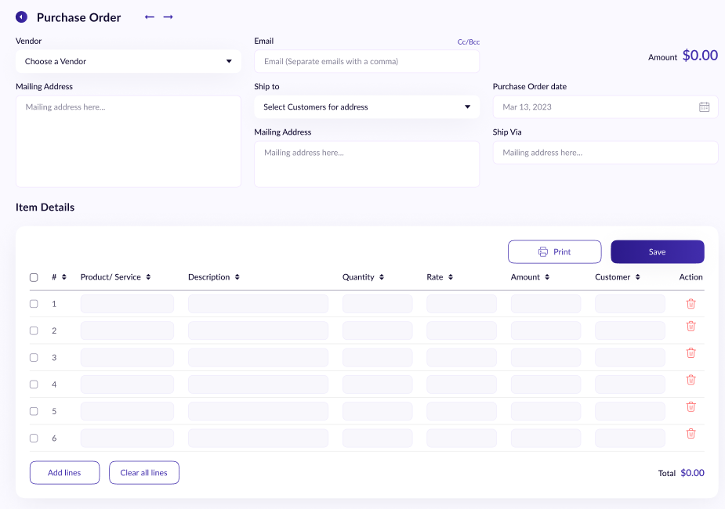This screenshot has height=509, width=725.
Task: Go to next purchase order arrow
Action: click(x=168, y=17)
